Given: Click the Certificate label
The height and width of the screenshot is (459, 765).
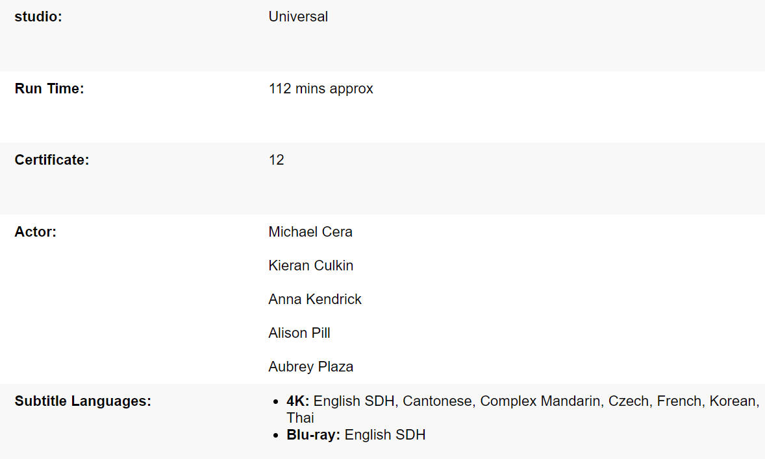Looking at the screenshot, I should tap(52, 160).
